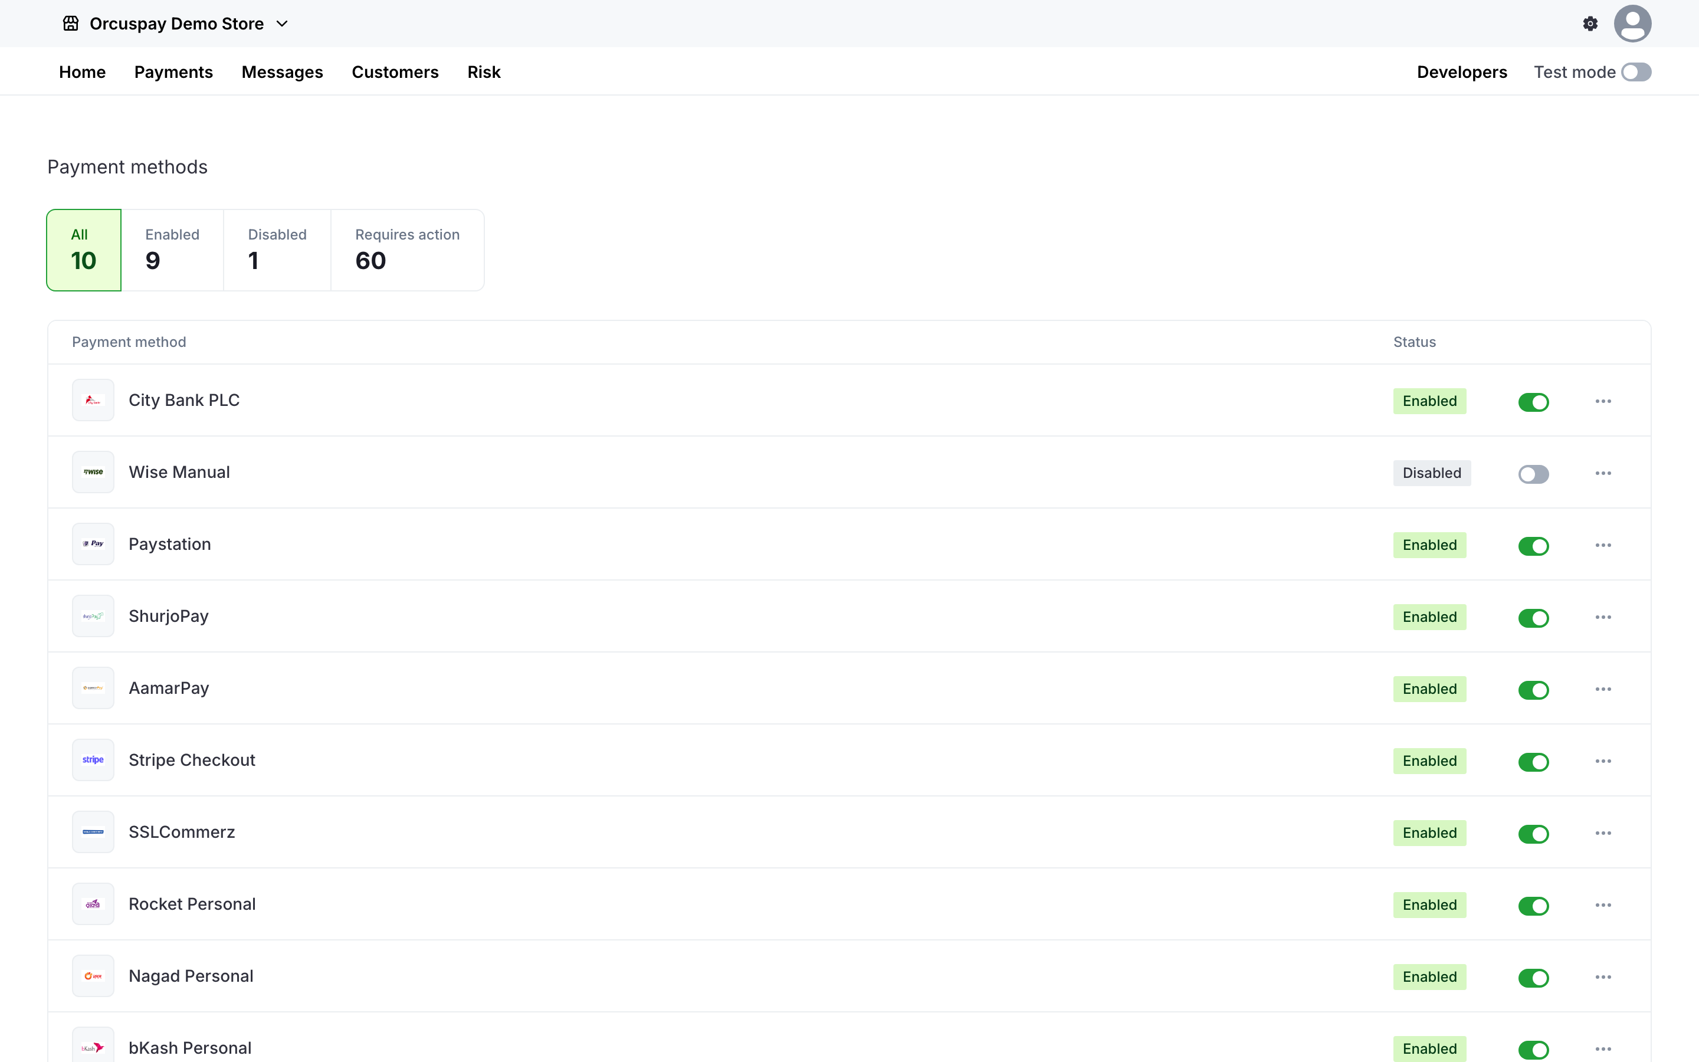Open more options for Wise Manual
The image size is (1699, 1062).
tap(1603, 473)
